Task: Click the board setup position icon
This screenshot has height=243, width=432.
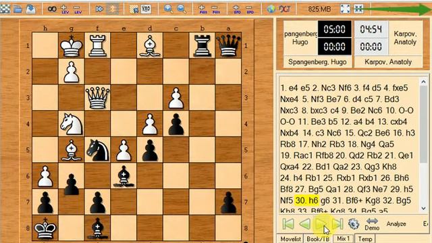Action: point(134,9)
